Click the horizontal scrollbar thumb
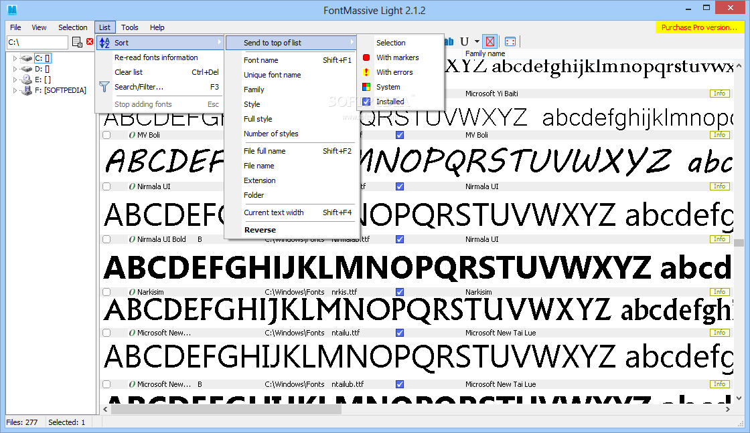The width and height of the screenshot is (750, 433). [226, 409]
